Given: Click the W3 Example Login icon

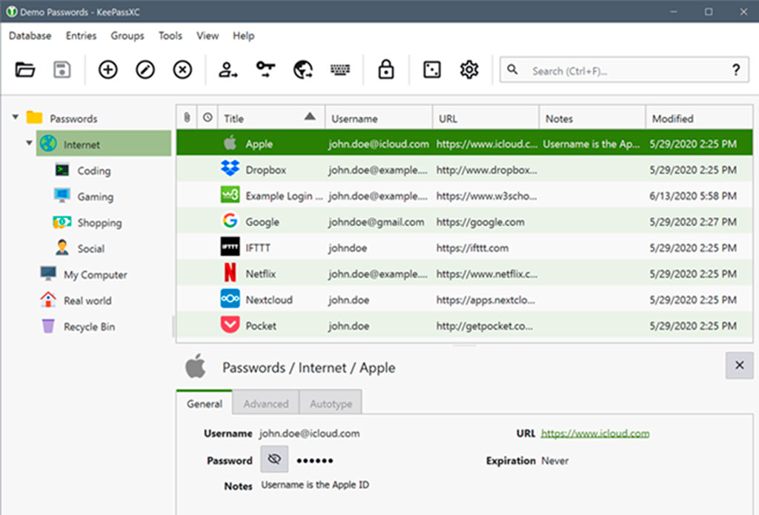Looking at the screenshot, I should pyautogui.click(x=230, y=195).
